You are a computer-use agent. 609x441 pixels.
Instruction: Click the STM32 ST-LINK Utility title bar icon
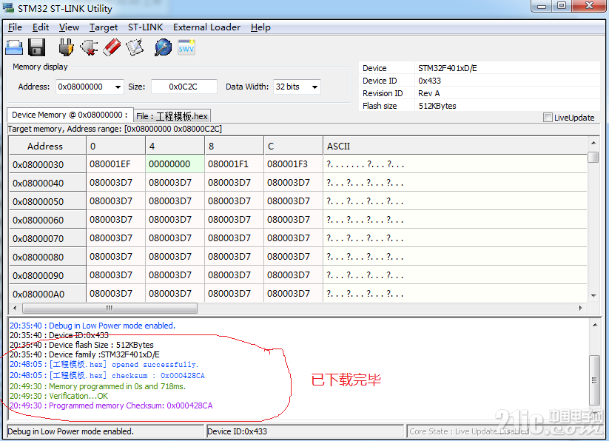pos(8,7)
